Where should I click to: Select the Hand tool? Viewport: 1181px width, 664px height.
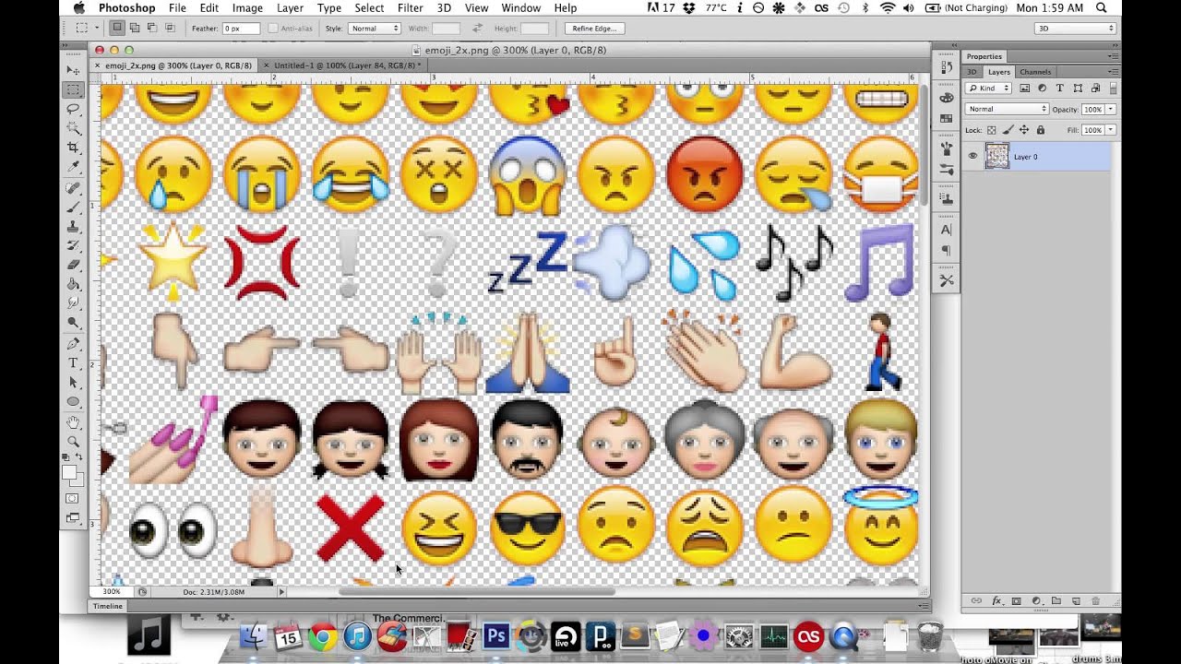73,422
